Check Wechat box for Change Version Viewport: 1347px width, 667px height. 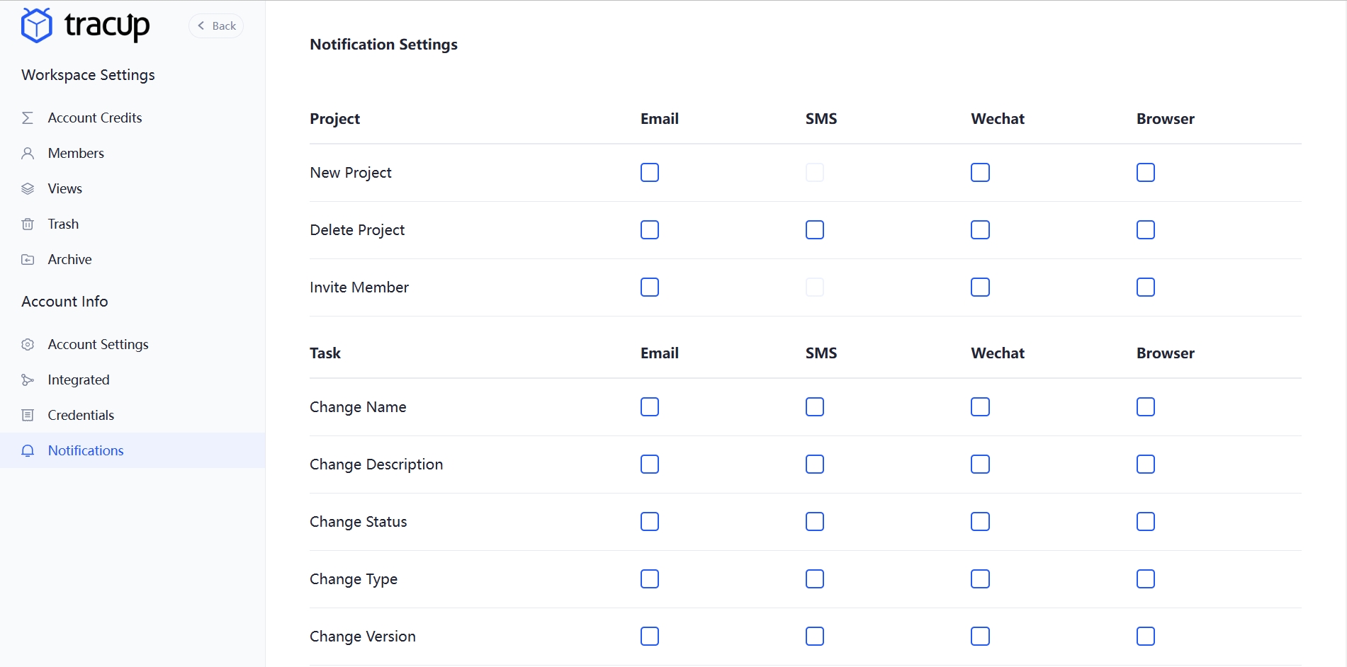(980, 637)
